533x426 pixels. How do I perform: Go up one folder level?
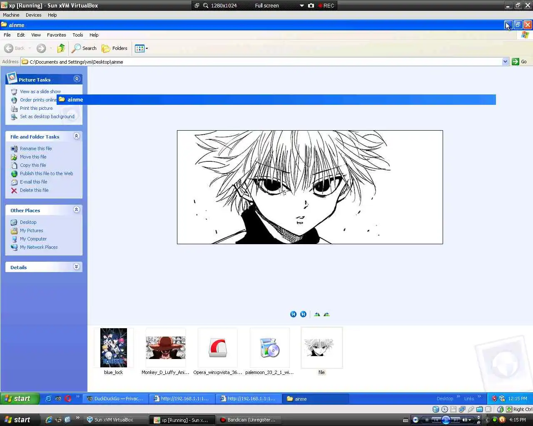[x=61, y=48]
